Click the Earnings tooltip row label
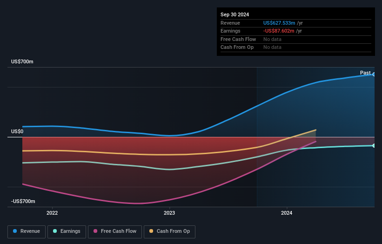Screen dimensions: 382x244 230,31
